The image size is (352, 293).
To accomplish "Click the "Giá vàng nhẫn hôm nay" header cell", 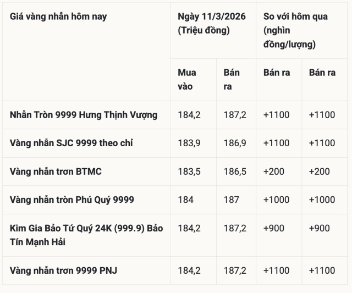I will click(58, 16).
